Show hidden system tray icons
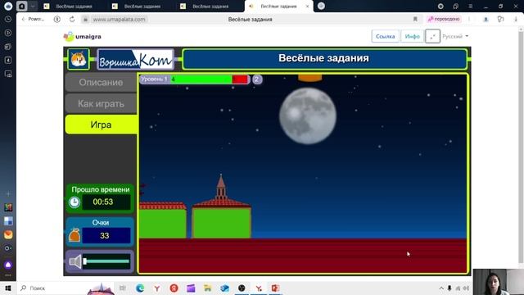 click(x=441, y=288)
